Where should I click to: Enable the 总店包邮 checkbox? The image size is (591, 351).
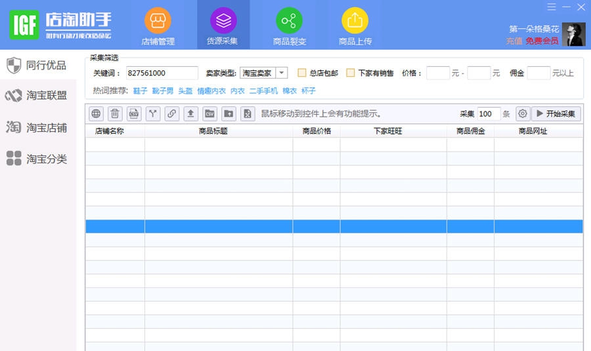[302, 73]
